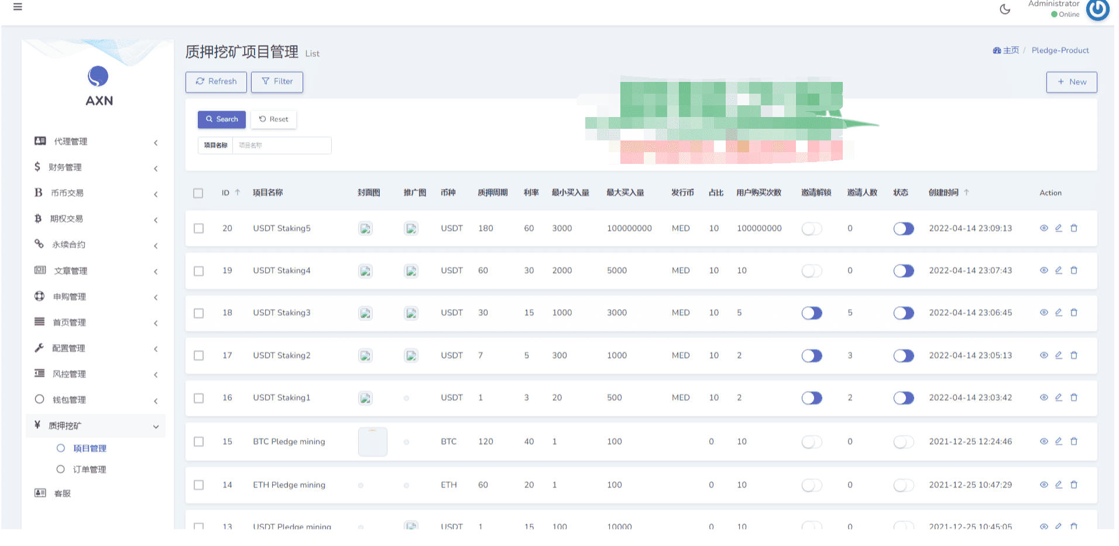Sort by ID column arrow
Viewport: 1119px width, 546px height.
point(237,193)
